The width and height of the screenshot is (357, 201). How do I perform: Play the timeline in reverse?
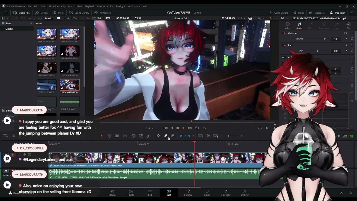172,128
